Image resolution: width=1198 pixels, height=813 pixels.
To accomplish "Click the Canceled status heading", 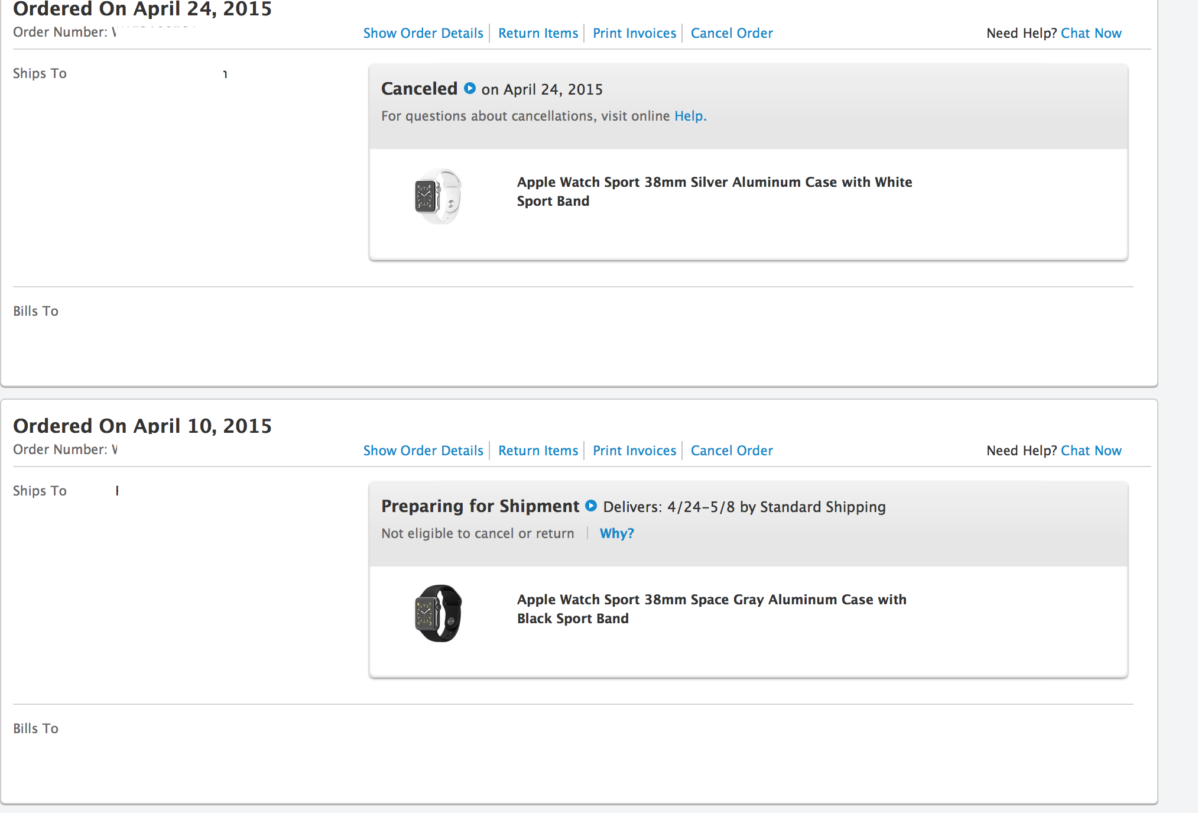I will 419,89.
